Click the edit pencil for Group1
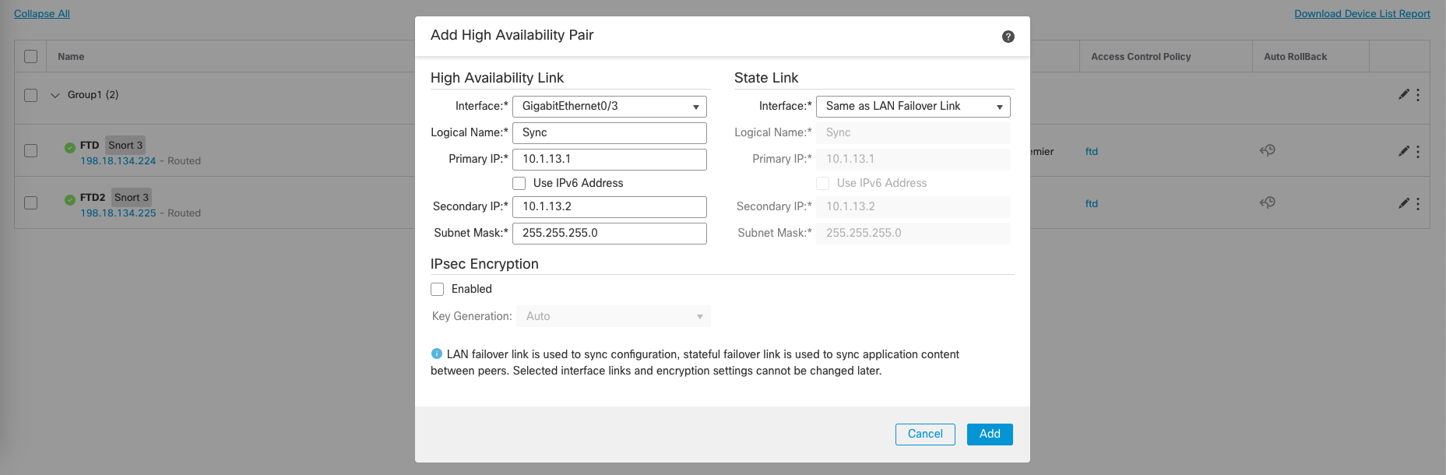Image resolution: width=1446 pixels, height=475 pixels. coord(1403,94)
